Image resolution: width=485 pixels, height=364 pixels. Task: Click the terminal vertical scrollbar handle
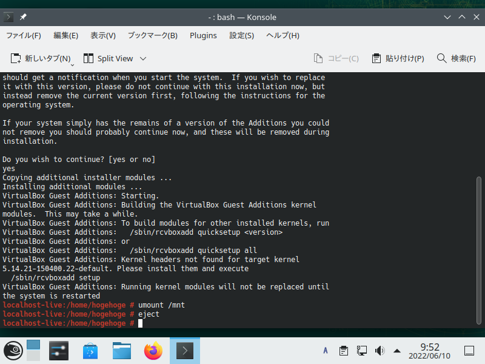[479, 251]
